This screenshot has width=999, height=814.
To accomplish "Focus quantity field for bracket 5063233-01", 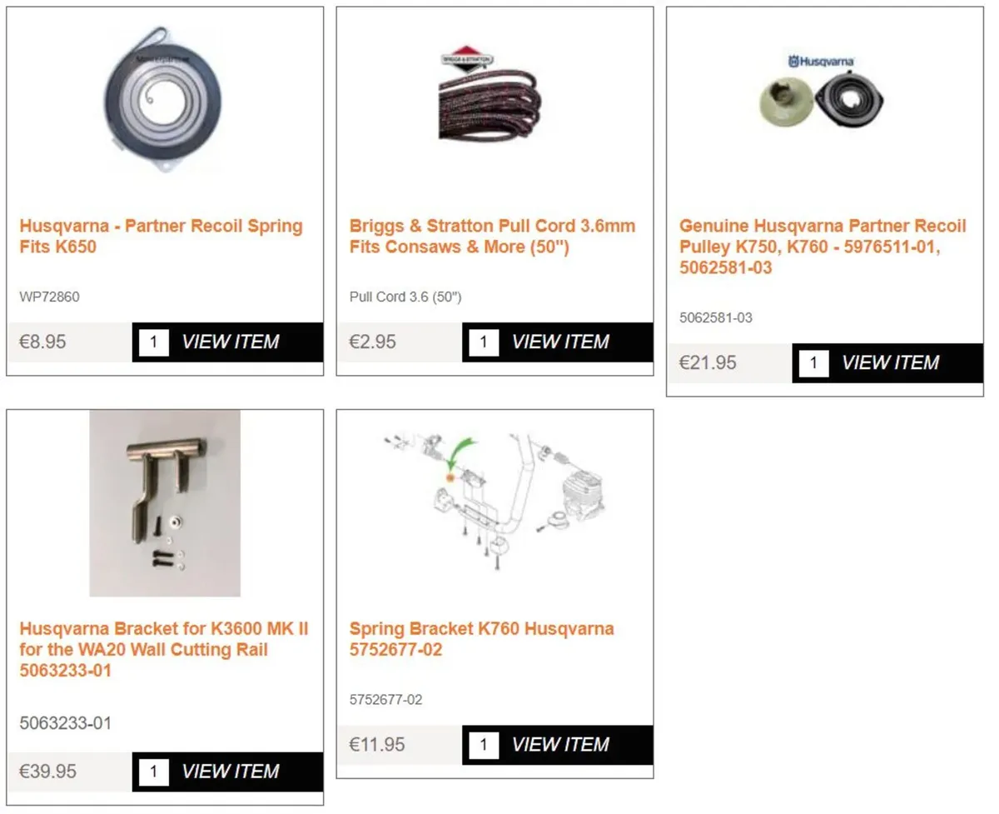I will [154, 772].
